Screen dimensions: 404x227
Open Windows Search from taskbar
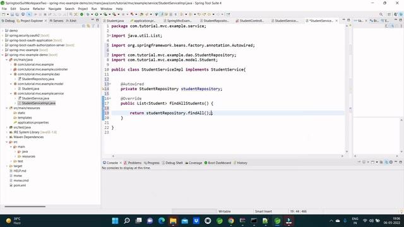tap(127, 221)
